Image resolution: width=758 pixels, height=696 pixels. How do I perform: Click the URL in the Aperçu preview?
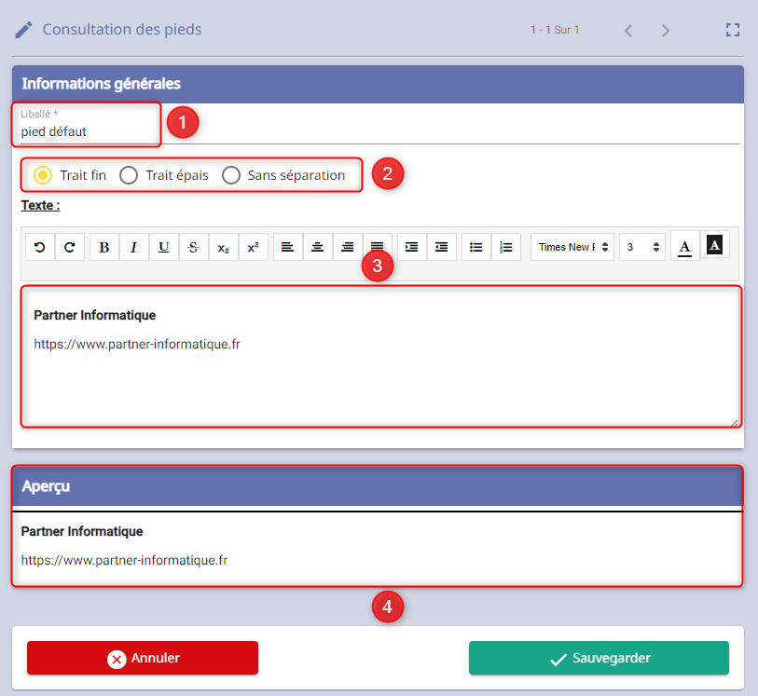tap(124, 560)
